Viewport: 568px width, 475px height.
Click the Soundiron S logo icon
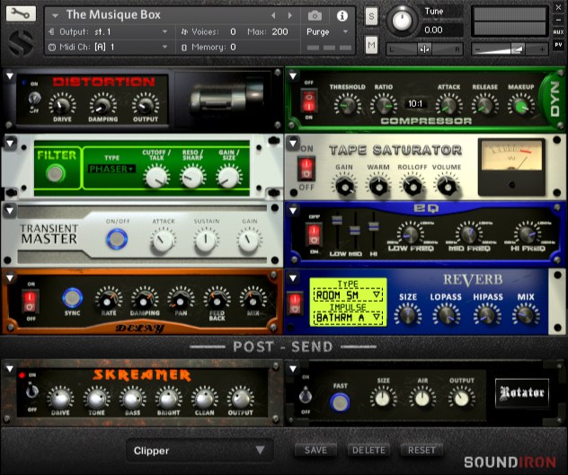pos(22,43)
